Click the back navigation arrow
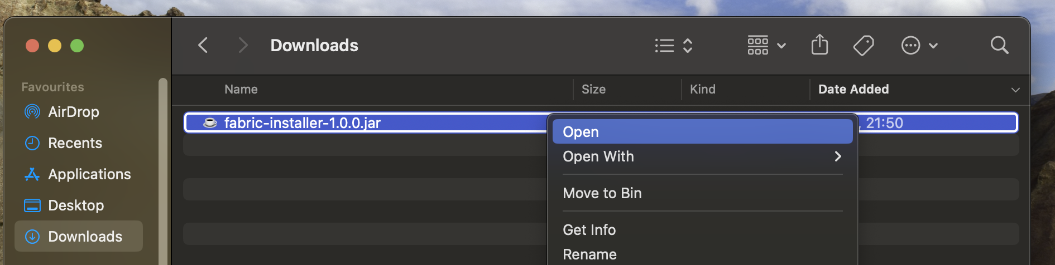The width and height of the screenshot is (1055, 265). click(x=203, y=45)
